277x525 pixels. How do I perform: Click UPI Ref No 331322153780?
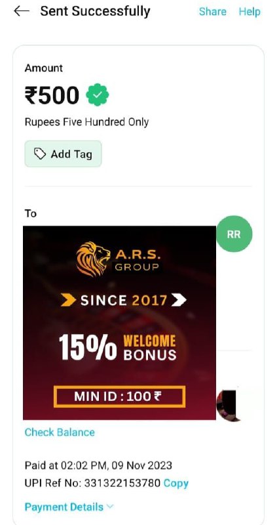(92, 483)
